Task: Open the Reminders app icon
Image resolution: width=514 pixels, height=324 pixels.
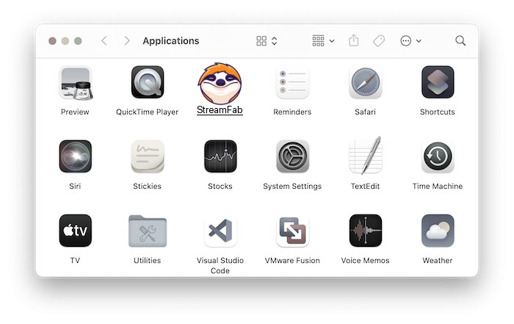Action: (x=292, y=82)
